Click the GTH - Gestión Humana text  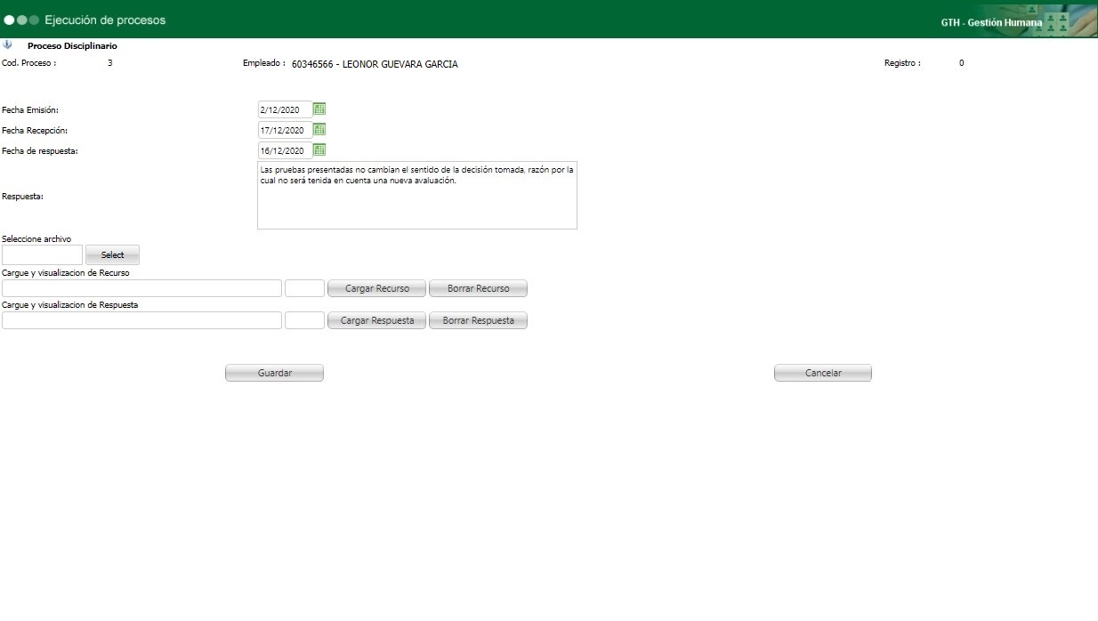tap(991, 22)
